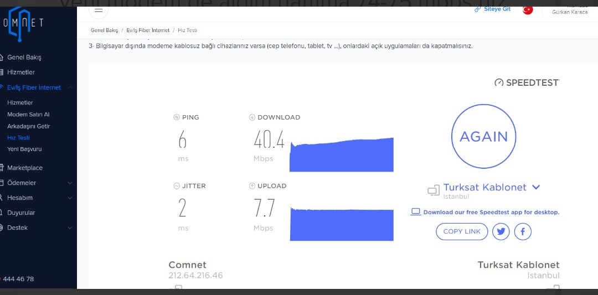This screenshot has width=598, height=295.
Task: Click the Genel Bakış home icon
Action: tap(2, 58)
